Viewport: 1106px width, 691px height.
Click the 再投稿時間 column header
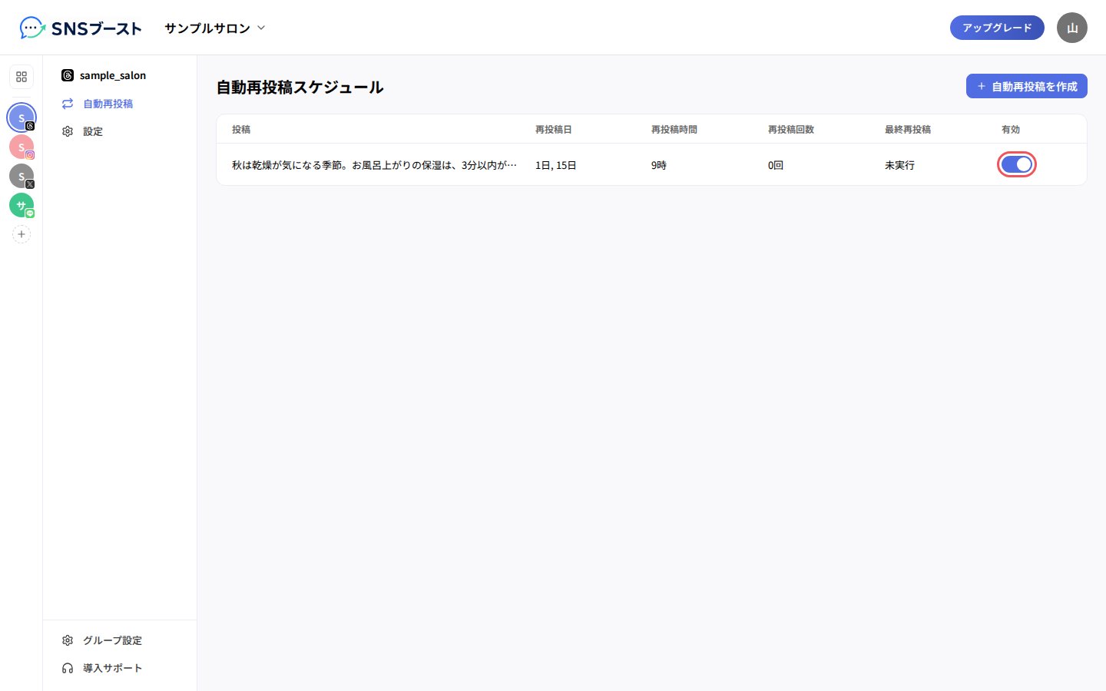click(x=674, y=130)
